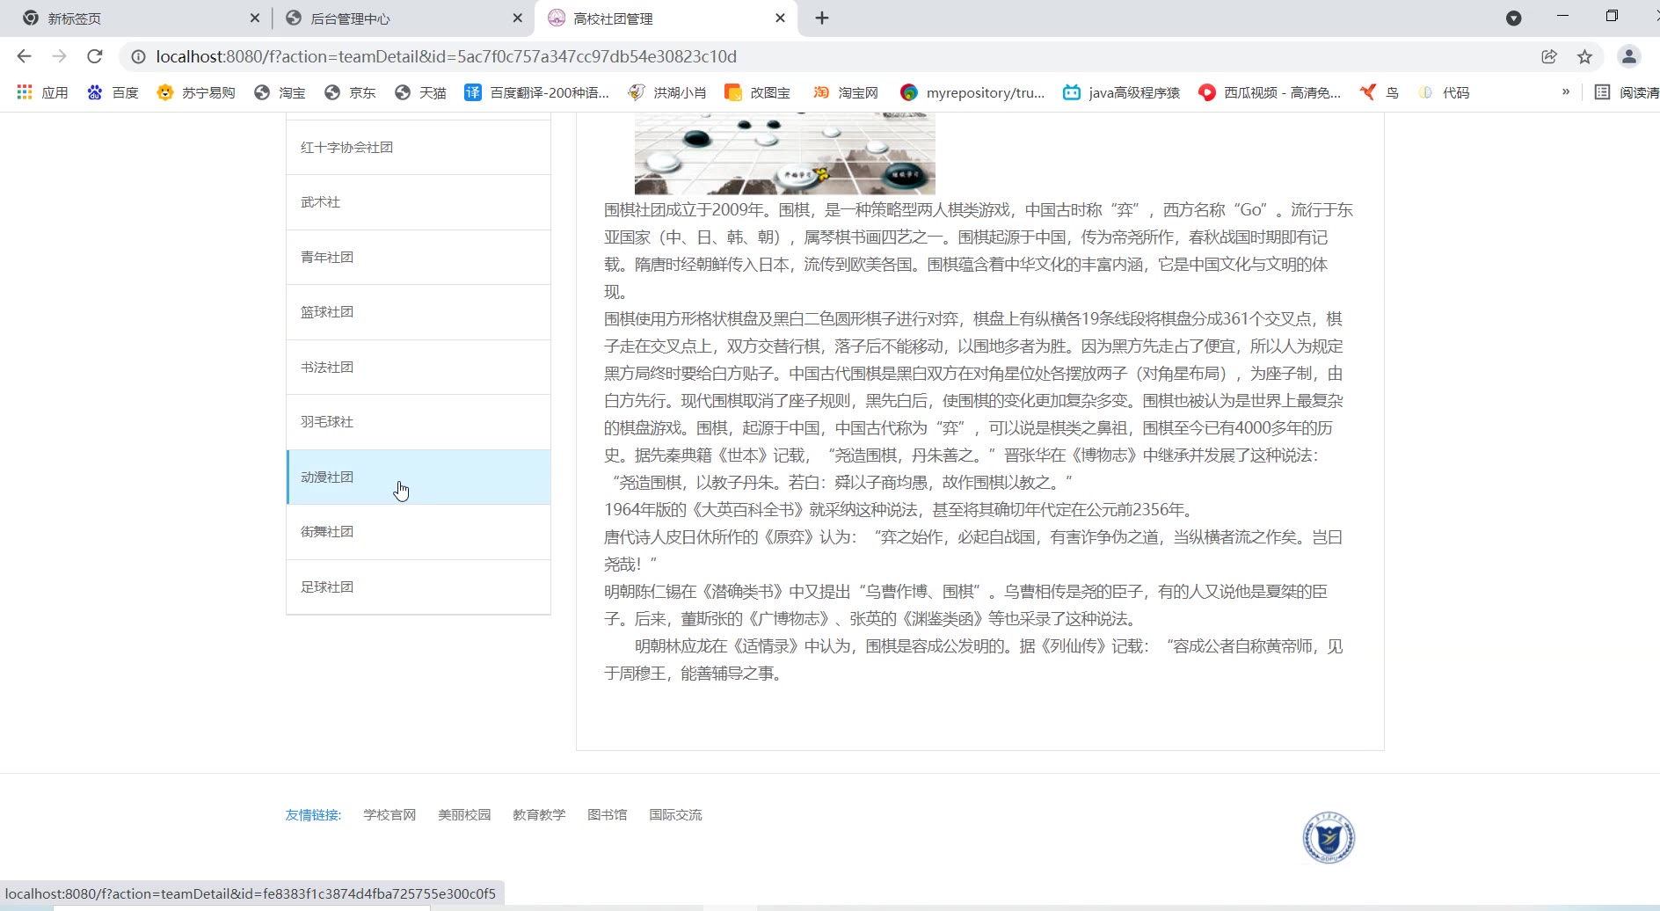Image resolution: width=1660 pixels, height=911 pixels.
Task: Click the share page icon
Action: point(1549,56)
